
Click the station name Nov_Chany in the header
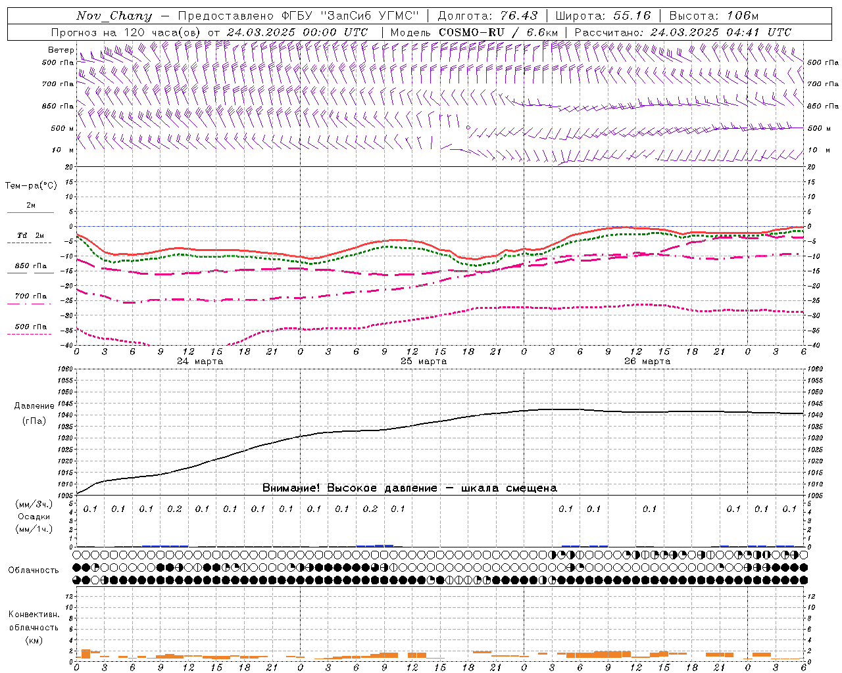coord(114,16)
